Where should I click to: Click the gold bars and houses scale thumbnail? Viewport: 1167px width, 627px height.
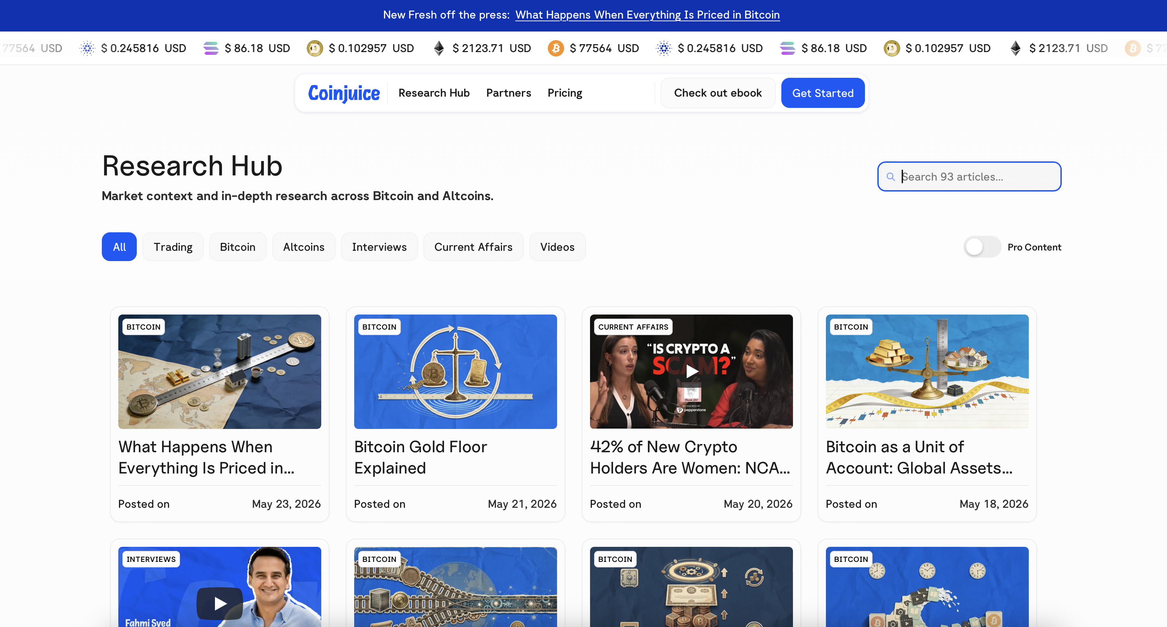[x=927, y=372]
